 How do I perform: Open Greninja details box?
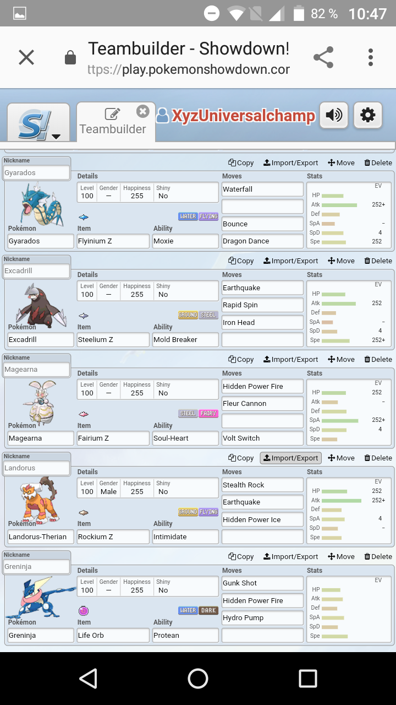147,587
